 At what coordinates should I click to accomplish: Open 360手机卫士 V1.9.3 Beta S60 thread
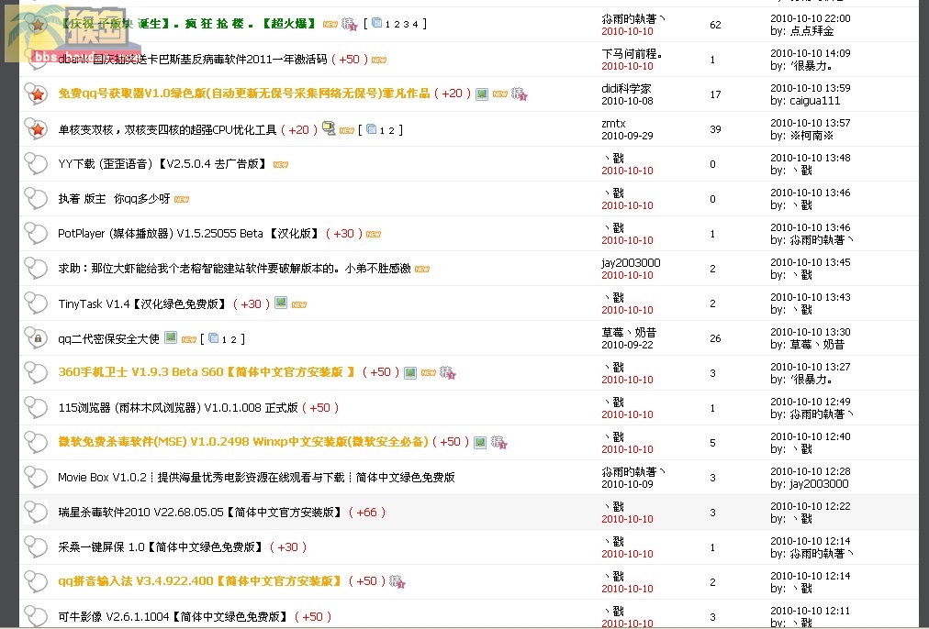point(207,372)
